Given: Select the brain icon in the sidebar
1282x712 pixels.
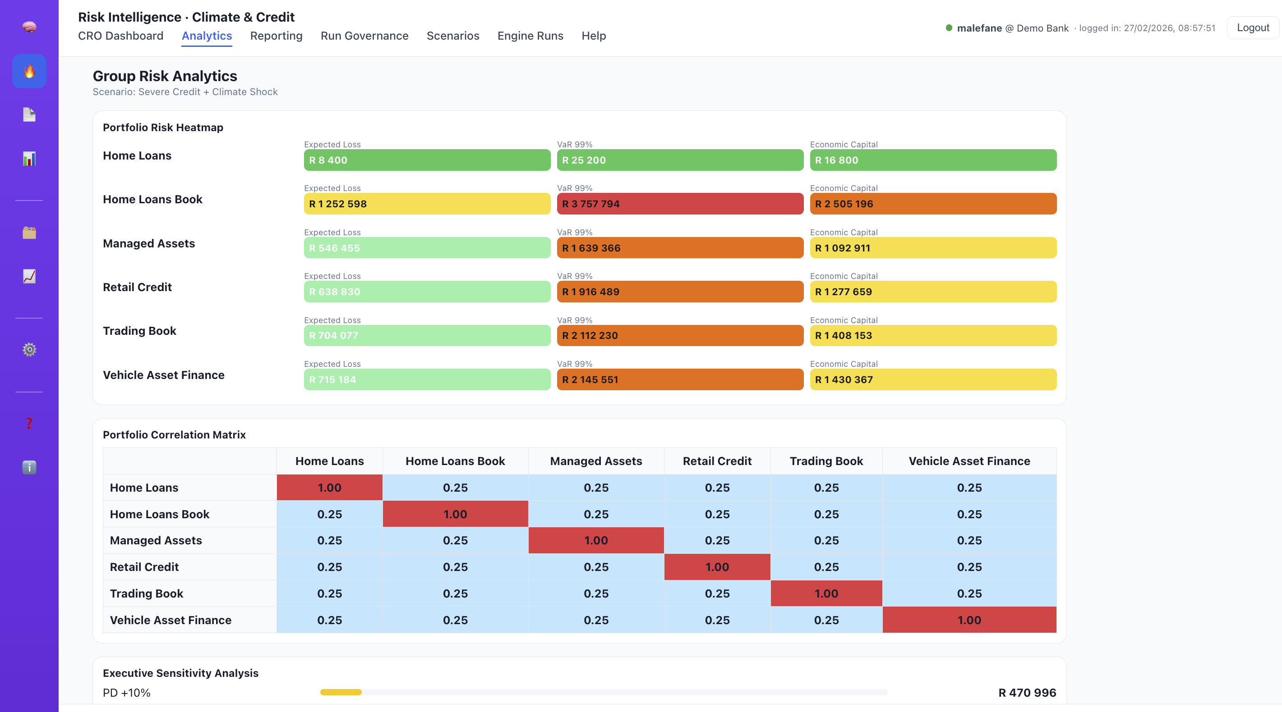Looking at the screenshot, I should (28, 27).
